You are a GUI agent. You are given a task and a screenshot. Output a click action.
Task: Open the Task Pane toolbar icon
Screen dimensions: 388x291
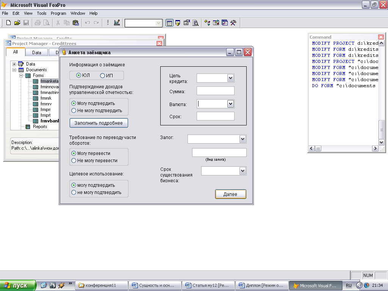pyautogui.click(x=225, y=23)
